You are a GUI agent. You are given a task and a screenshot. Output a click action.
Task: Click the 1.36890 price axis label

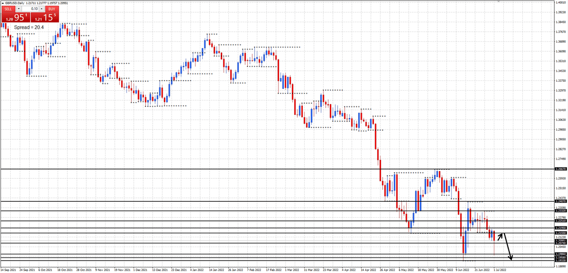coord(561,41)
